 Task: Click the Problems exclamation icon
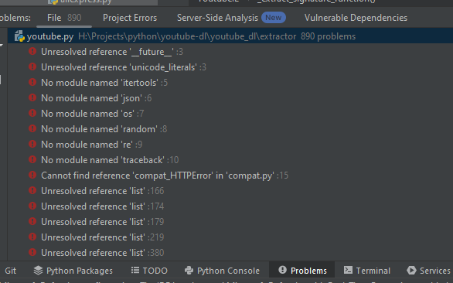tap(283, 270)
